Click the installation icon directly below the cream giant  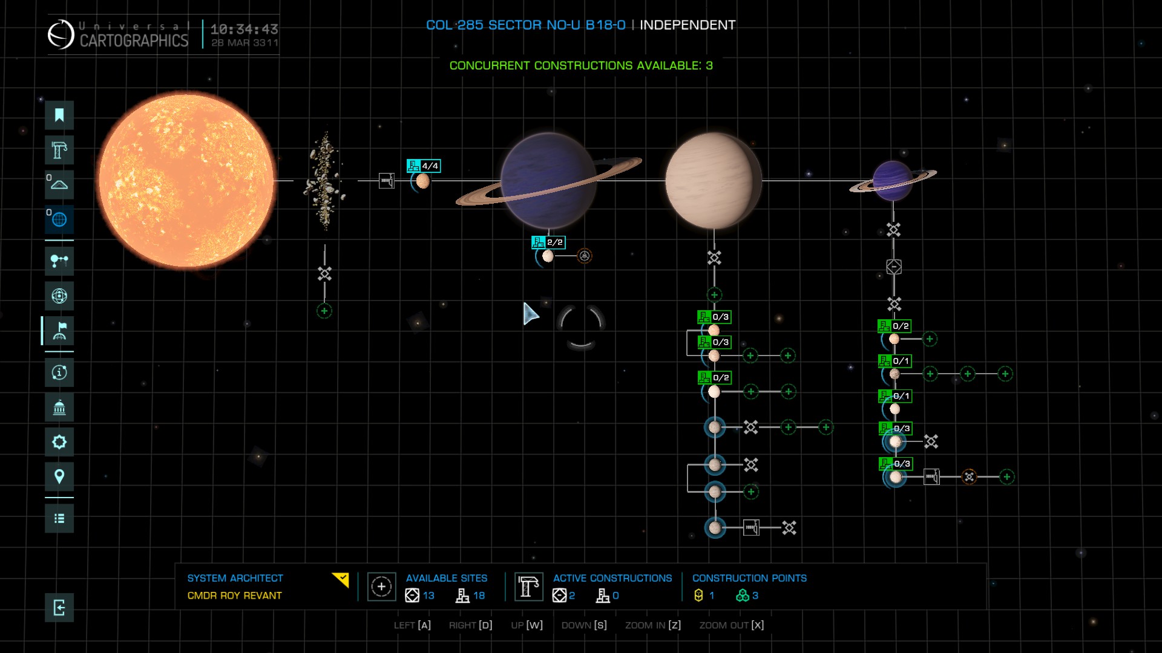(714, 258)
